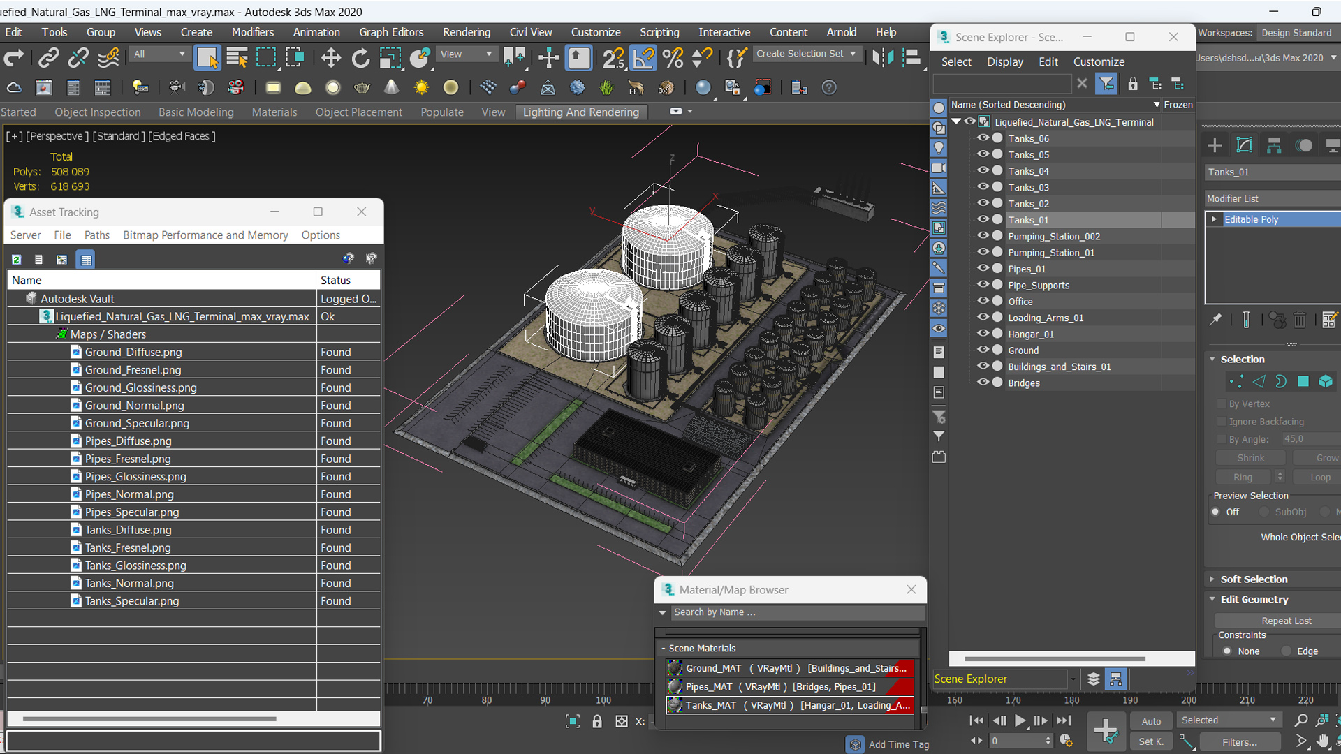Open Bitmap Performance and Memory menu
Image resolution: width=1341 pixels, height=754 pixels.
tap(205, 235)
